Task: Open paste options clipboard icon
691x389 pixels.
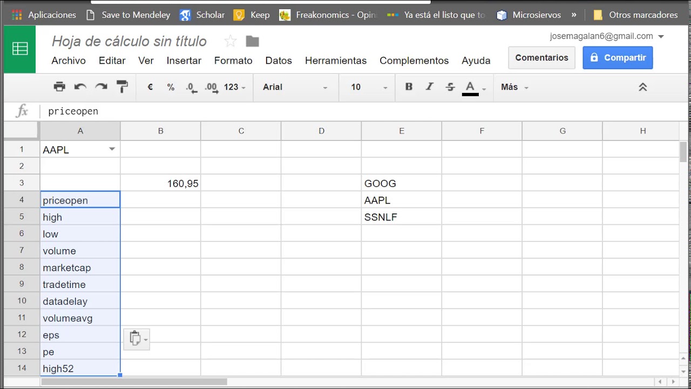Action: coord(137,339)
